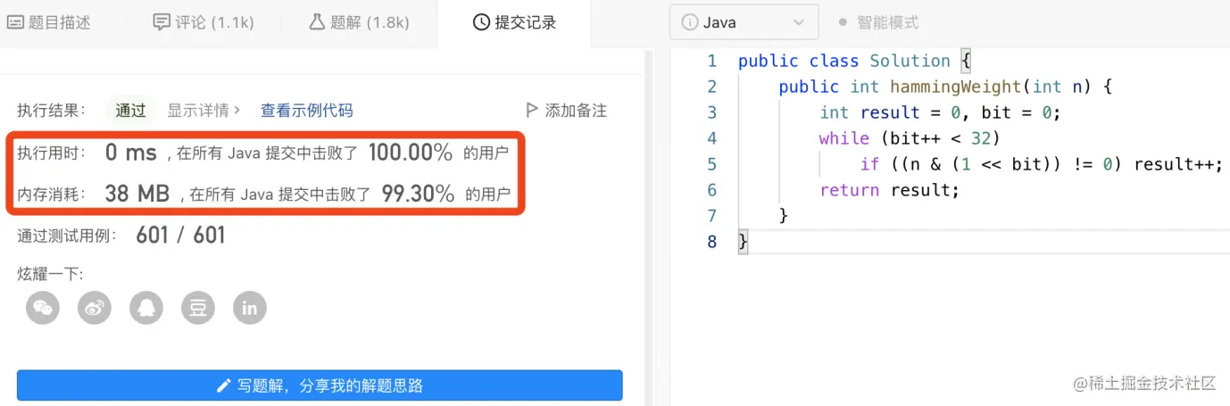Click the 'public class Solution {' line
Viewport: 1230px width, 406px height.
pos(853,61)
